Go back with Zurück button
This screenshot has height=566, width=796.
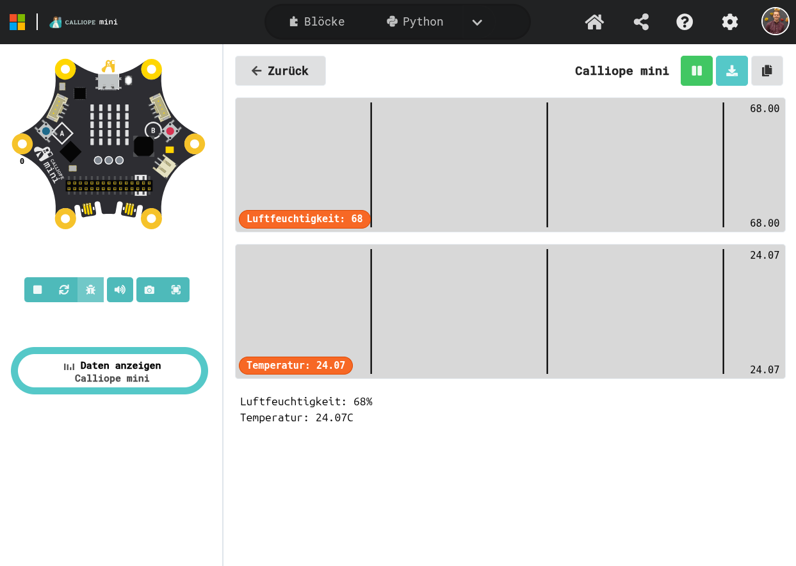point(280,71)
